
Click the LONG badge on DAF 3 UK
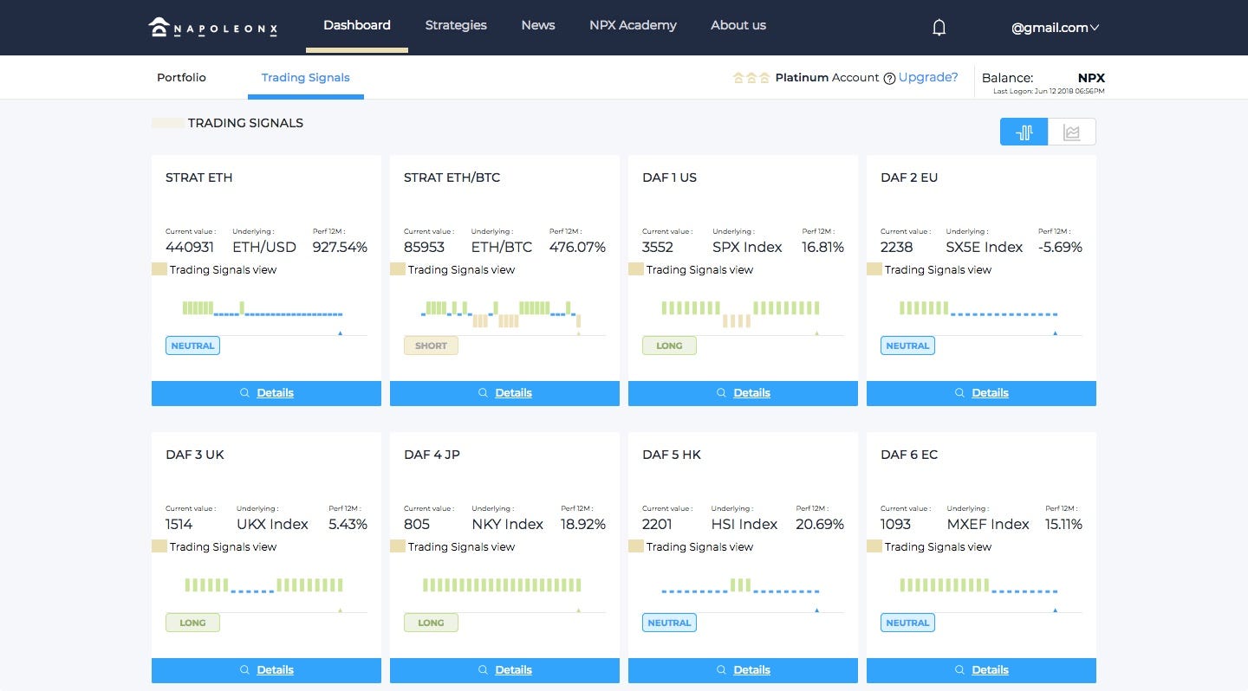192,623
